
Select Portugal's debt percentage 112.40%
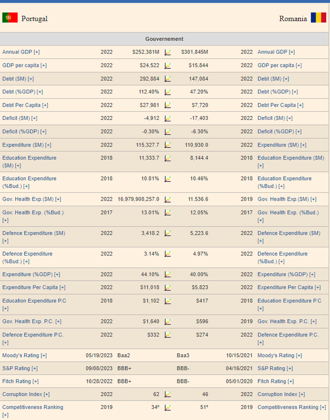click(x=149, y=91)
